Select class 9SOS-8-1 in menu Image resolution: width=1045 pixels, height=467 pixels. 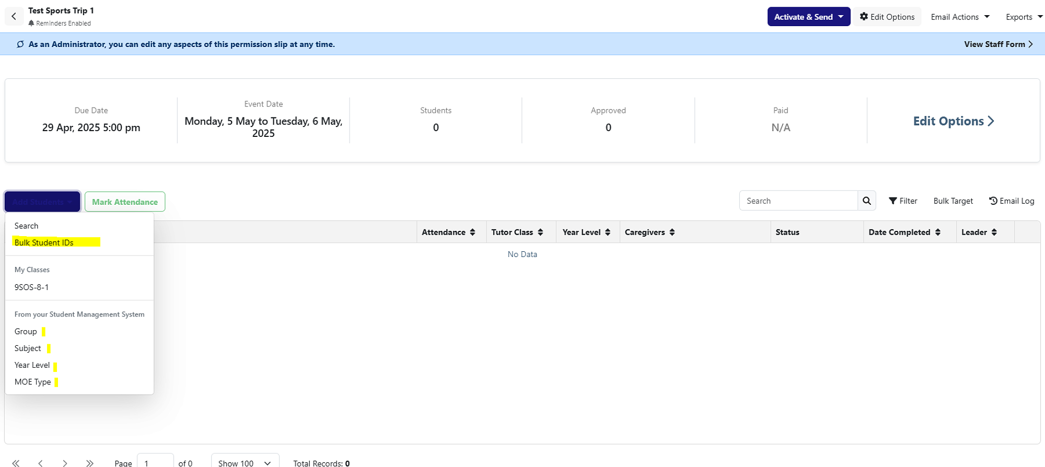pyautogui.click(x=31, y=287)
